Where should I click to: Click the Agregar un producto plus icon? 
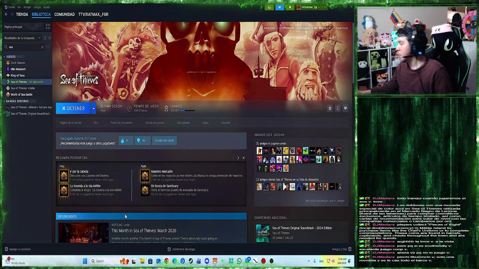click(x=6, y=249)
